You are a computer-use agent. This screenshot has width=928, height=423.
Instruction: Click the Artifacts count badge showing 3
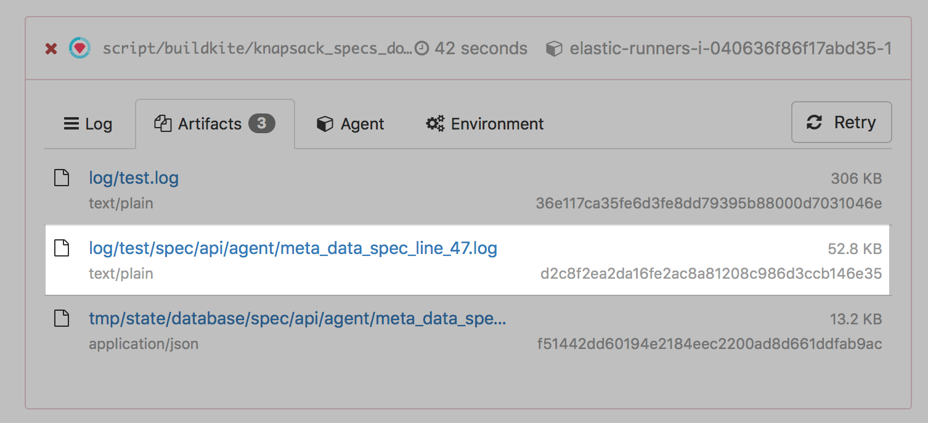click(x=261, y=124)
